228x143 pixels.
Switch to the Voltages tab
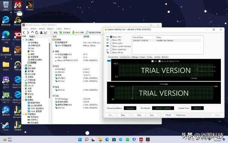click(x=135, y=57)
